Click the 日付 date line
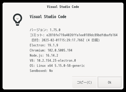The height and width of the screenshot is (92, 126). tap(66, 40)
